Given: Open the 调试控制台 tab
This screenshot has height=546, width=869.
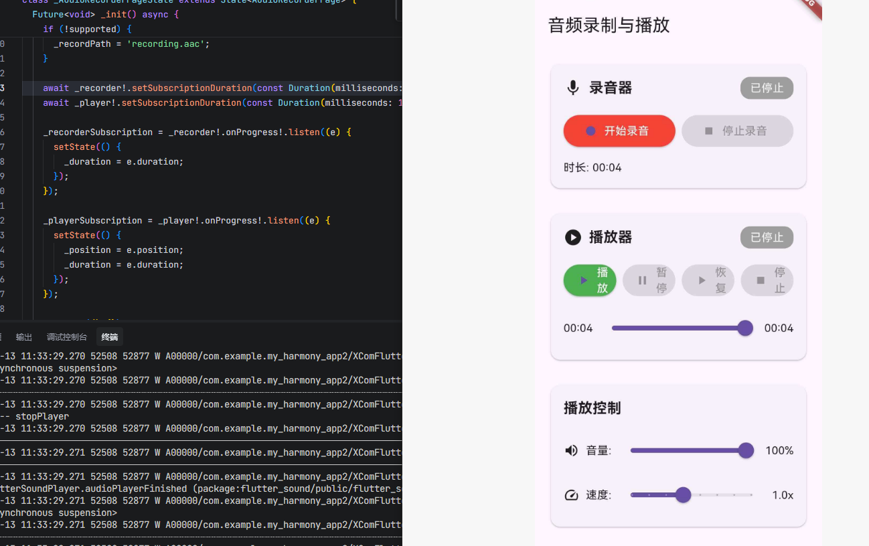Looking at the screenshot, I should coord(67,337).
